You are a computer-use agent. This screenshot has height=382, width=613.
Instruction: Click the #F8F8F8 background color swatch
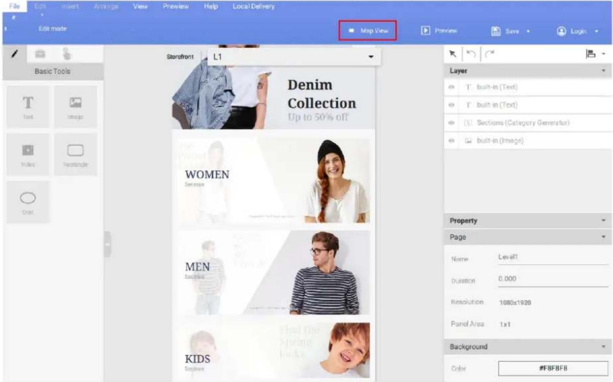546,369
